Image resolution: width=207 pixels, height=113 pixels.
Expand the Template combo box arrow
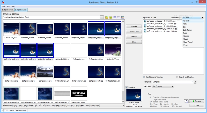coord(192,82)
